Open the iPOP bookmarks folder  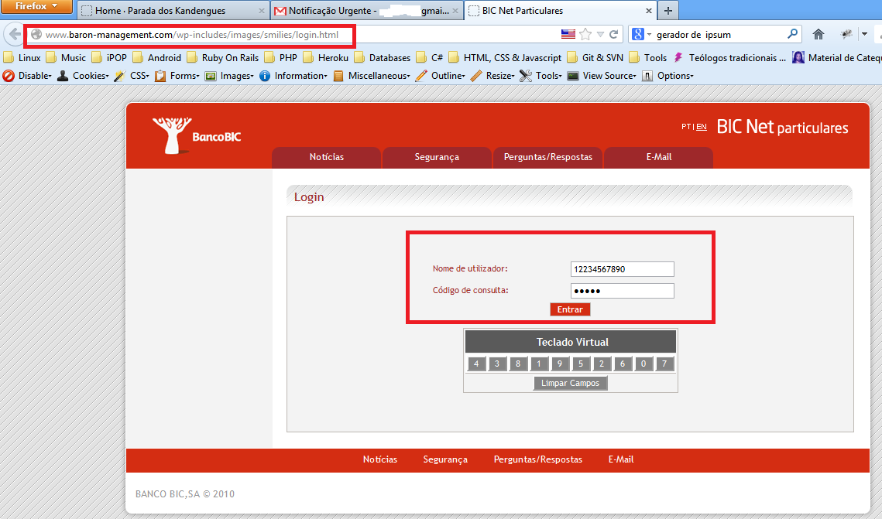(110, 57)
